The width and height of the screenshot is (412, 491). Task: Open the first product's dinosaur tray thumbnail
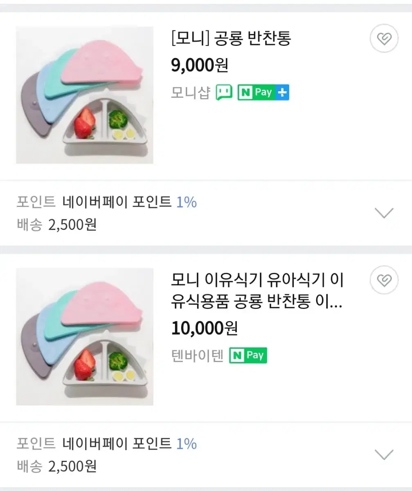85,95
